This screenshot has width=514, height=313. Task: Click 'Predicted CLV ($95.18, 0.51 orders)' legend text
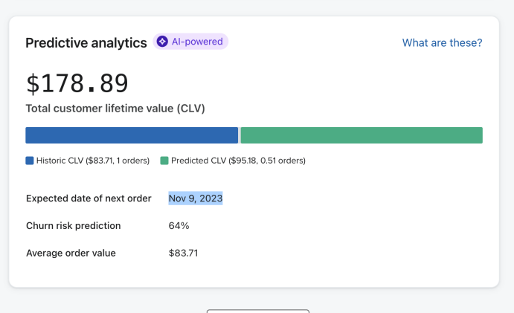point(238,161)
